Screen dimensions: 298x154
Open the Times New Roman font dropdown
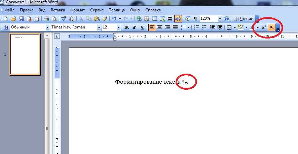(x=99, y=27)
